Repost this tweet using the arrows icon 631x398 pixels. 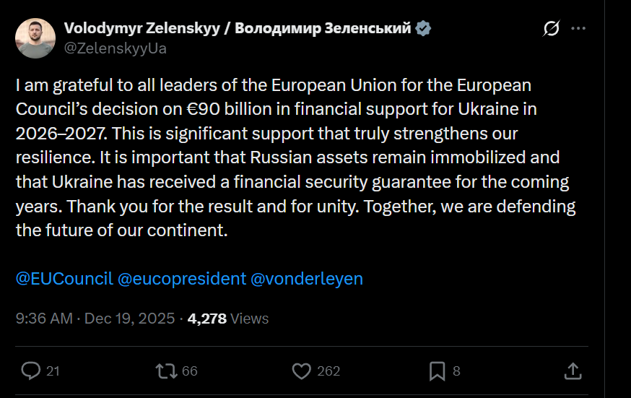165,371
